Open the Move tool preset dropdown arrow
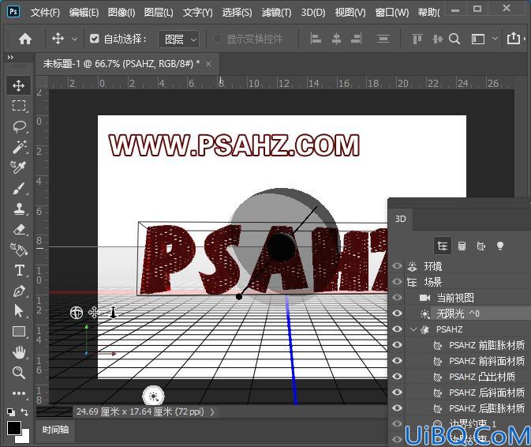The width and height of the screenshot is (531, 447). [74, 39]
